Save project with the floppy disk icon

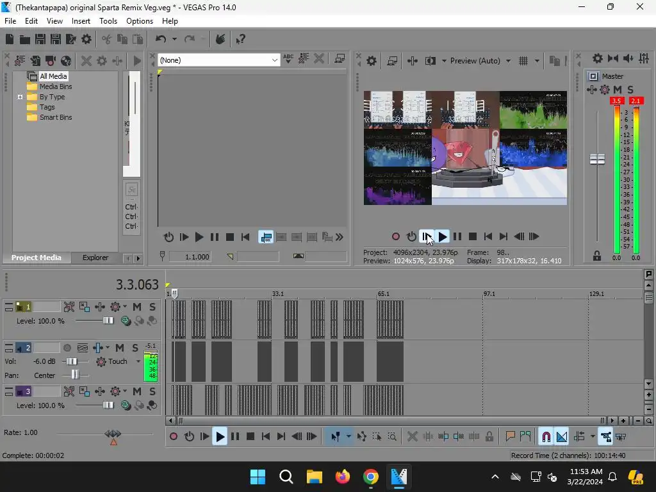pyautogui.click(x=40, y=39)
